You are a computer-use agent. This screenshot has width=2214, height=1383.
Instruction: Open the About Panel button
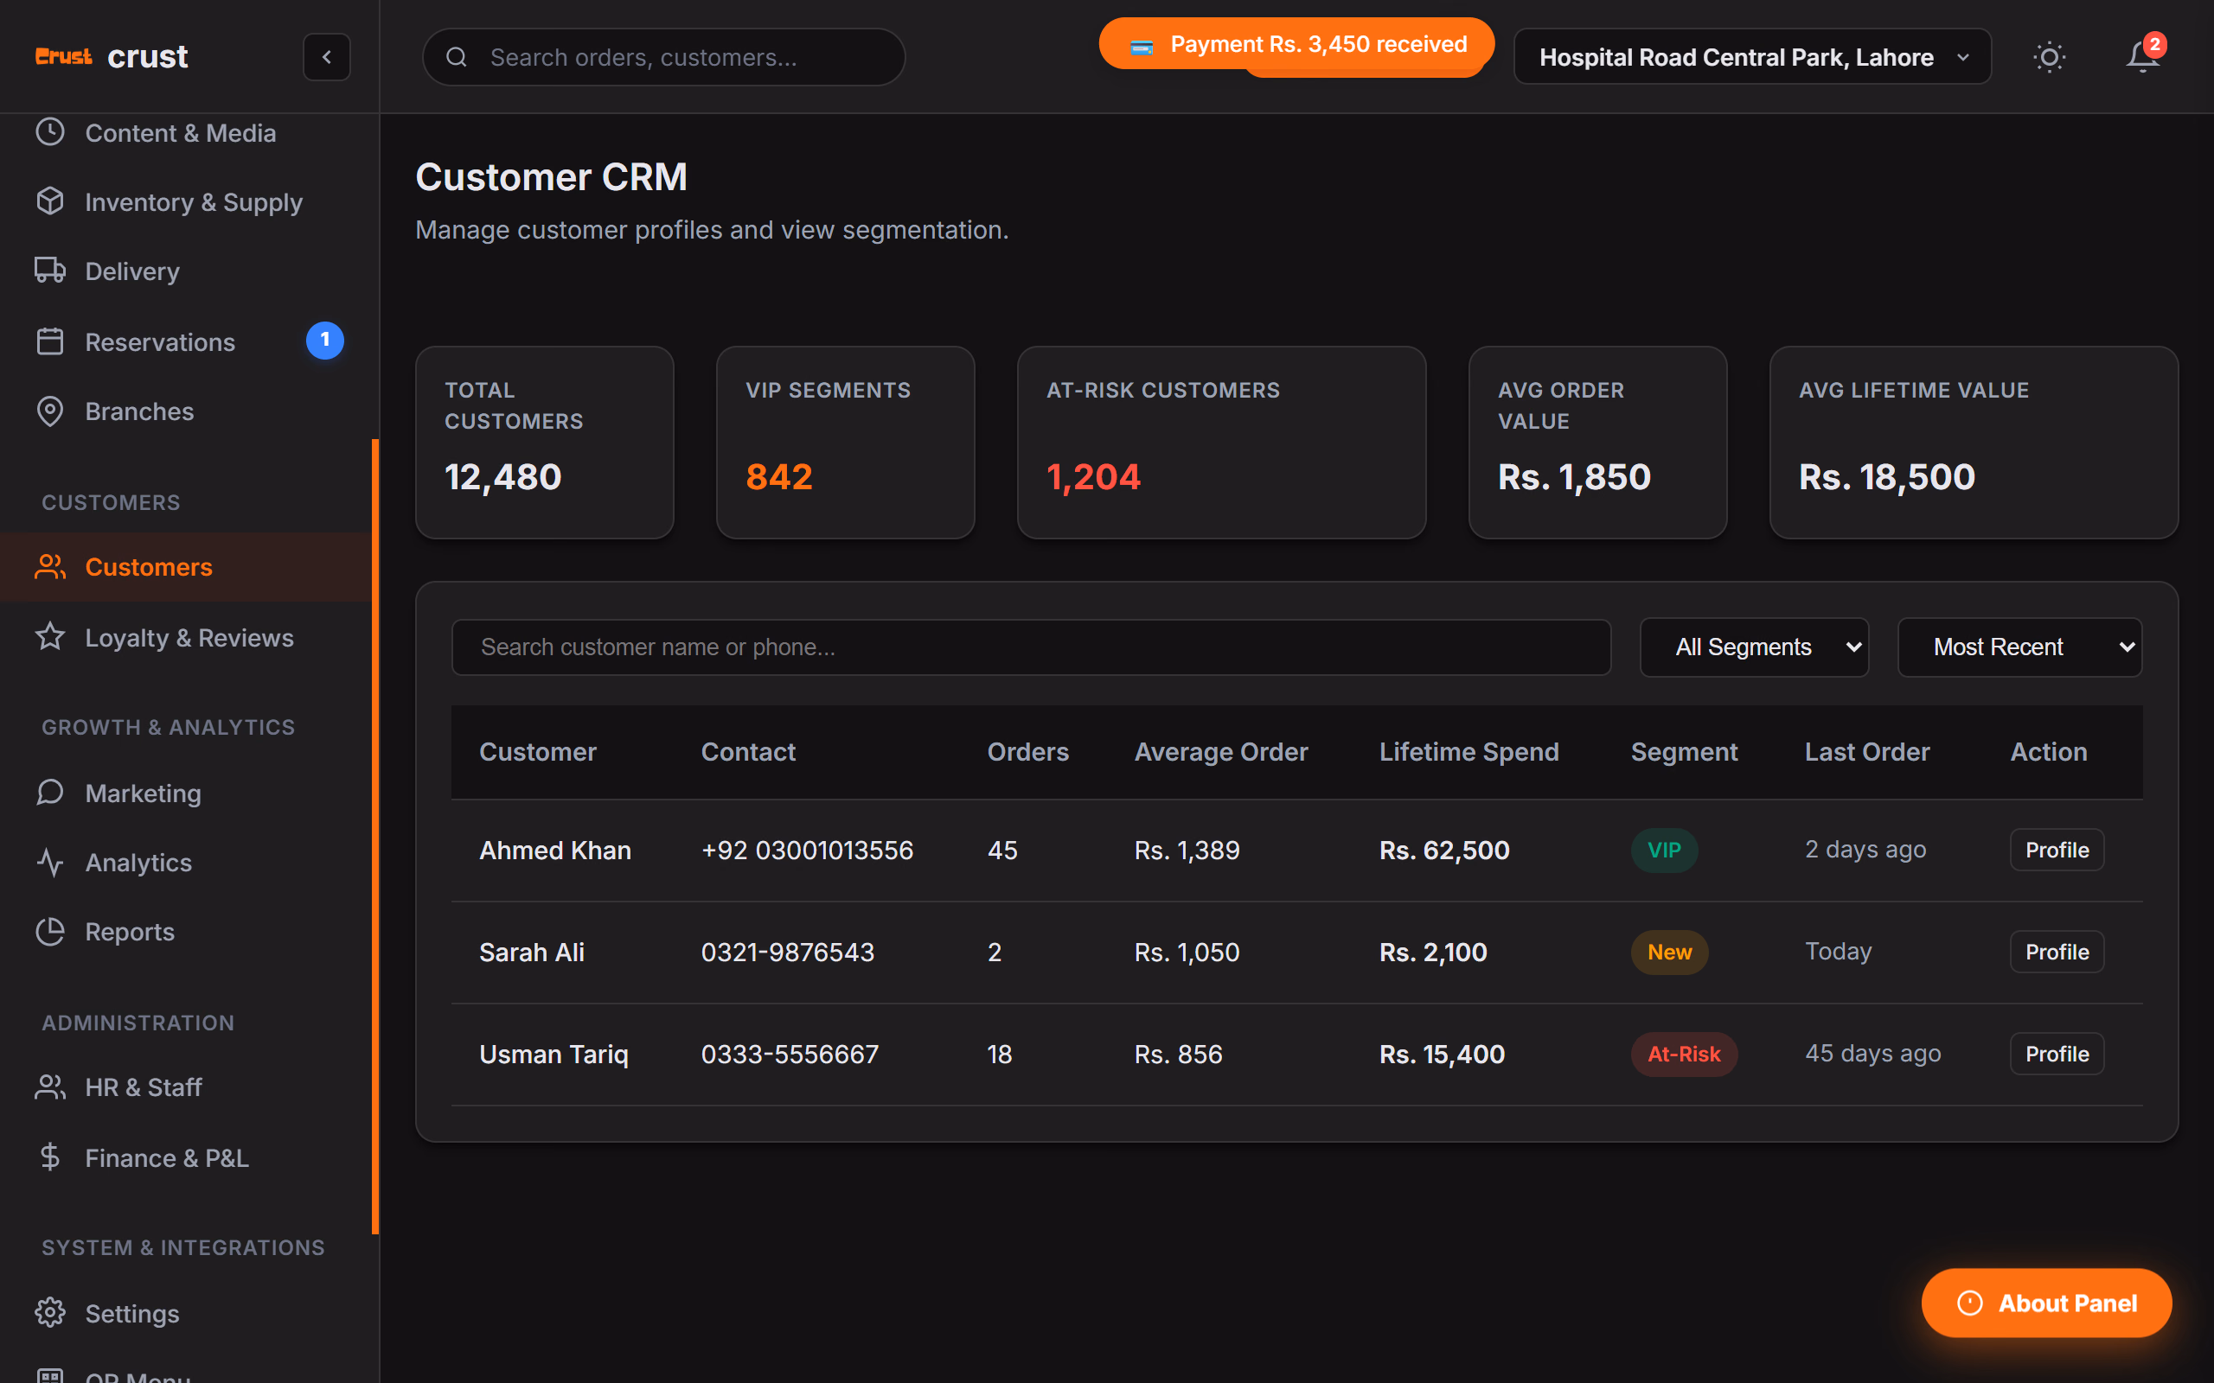tap(2046, 1303)
